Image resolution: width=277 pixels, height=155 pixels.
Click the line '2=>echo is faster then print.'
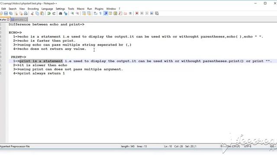[44, 41]
